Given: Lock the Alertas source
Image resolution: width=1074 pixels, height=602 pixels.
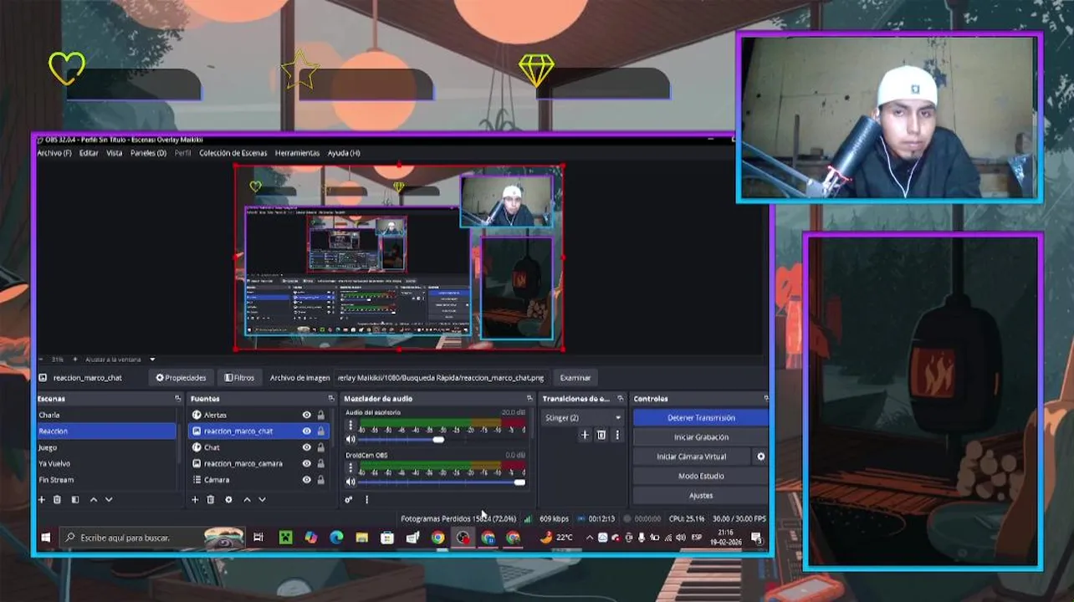Looking at the screenshot, I should (x=320, y=415).
